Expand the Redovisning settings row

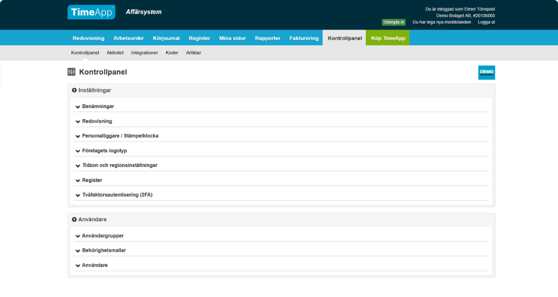point(97,121)
